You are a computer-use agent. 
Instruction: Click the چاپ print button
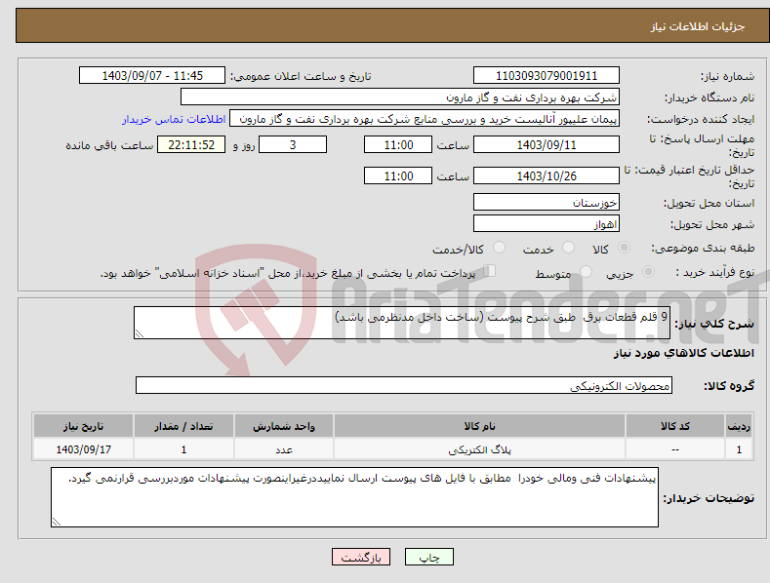tap(429, 557)
